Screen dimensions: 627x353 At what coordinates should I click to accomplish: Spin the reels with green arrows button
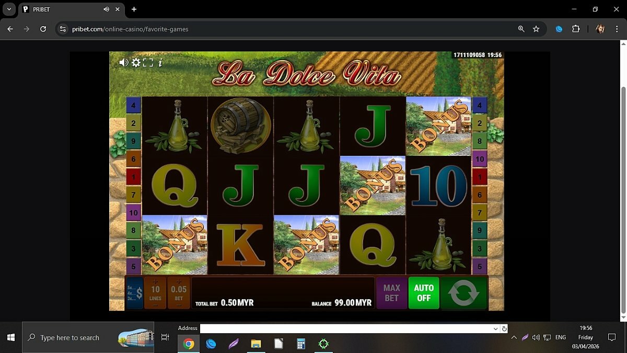(x=463, y=293)
